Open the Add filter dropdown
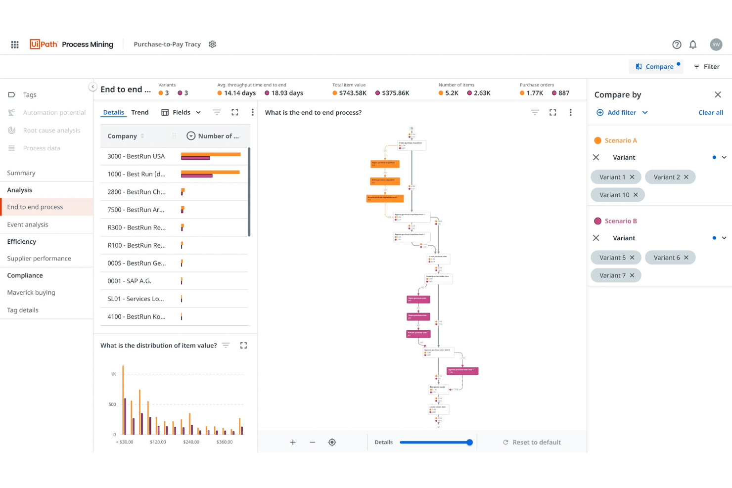Image resolution: width=732 pixels, height=488 pixels. tap(622, 112)
